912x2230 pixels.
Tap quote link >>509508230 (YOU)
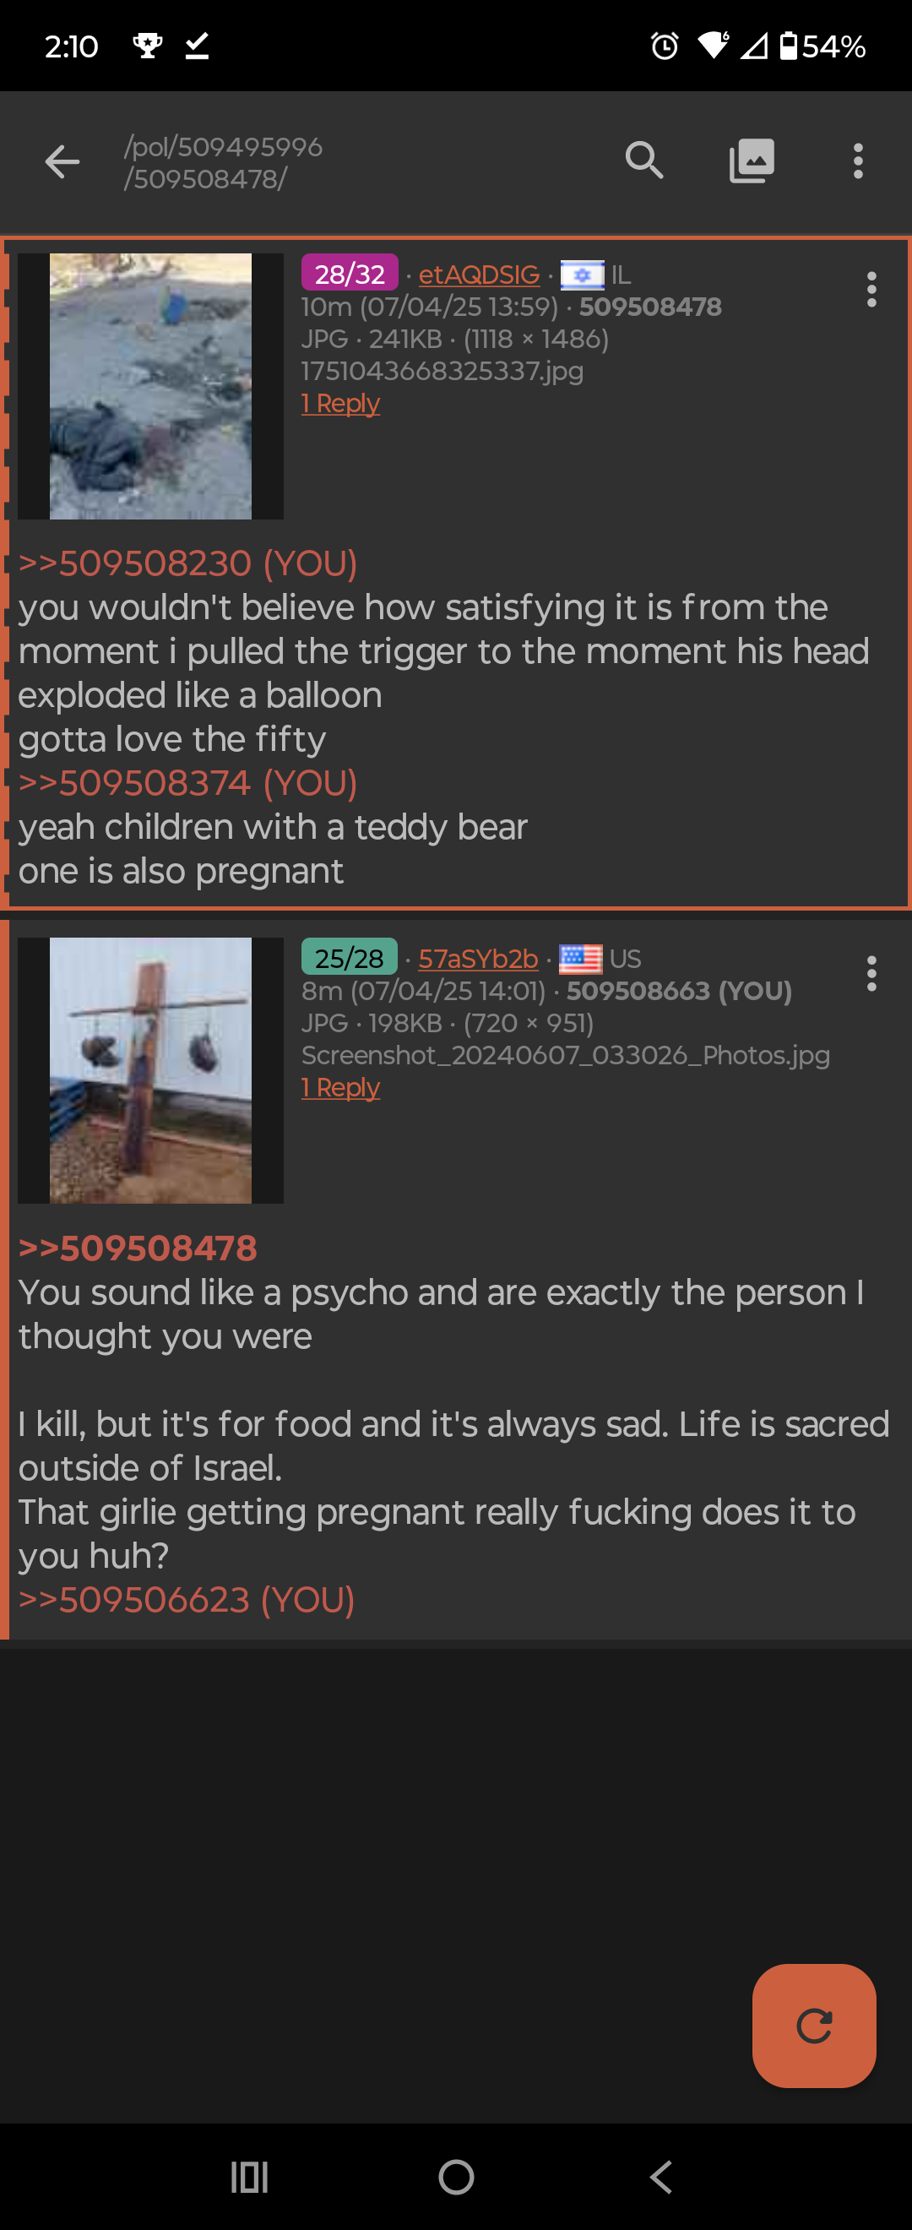pyautogui.click(x=187, y=563)
